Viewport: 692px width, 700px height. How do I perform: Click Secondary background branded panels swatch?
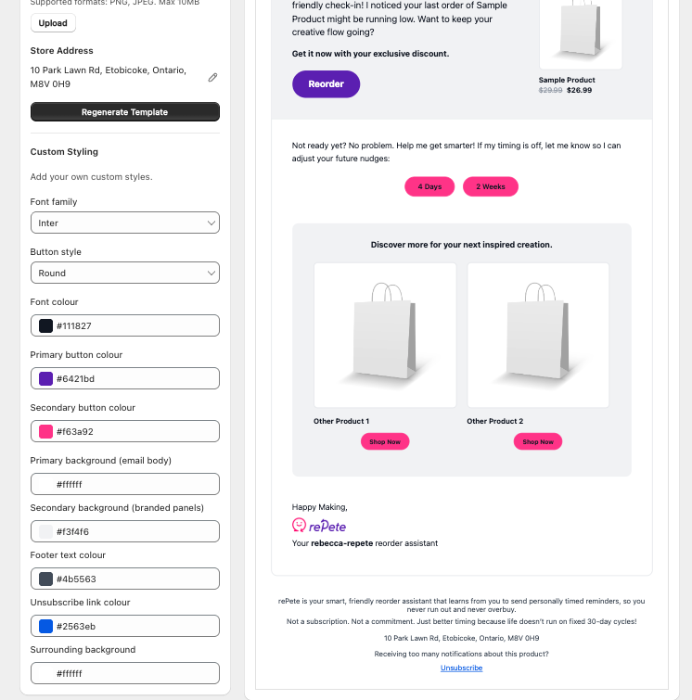pyautogui.click(x=45, y=531)
